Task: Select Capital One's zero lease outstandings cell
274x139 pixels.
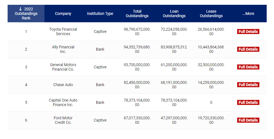Action: click(211, 102)
